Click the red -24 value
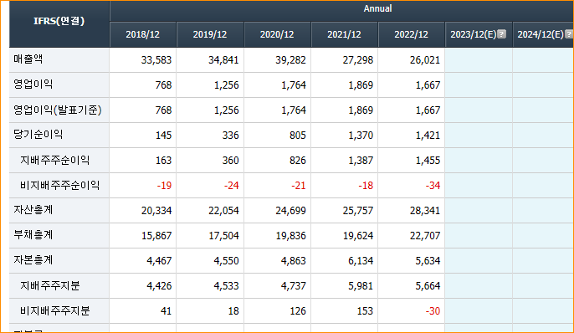The image size is (574, 333). [x=231, y=186]
